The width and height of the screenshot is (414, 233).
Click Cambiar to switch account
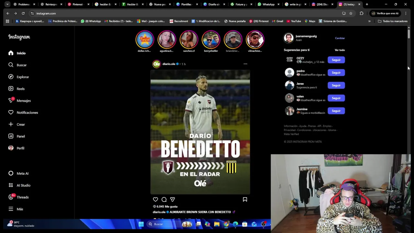click(x=340, y=38)
